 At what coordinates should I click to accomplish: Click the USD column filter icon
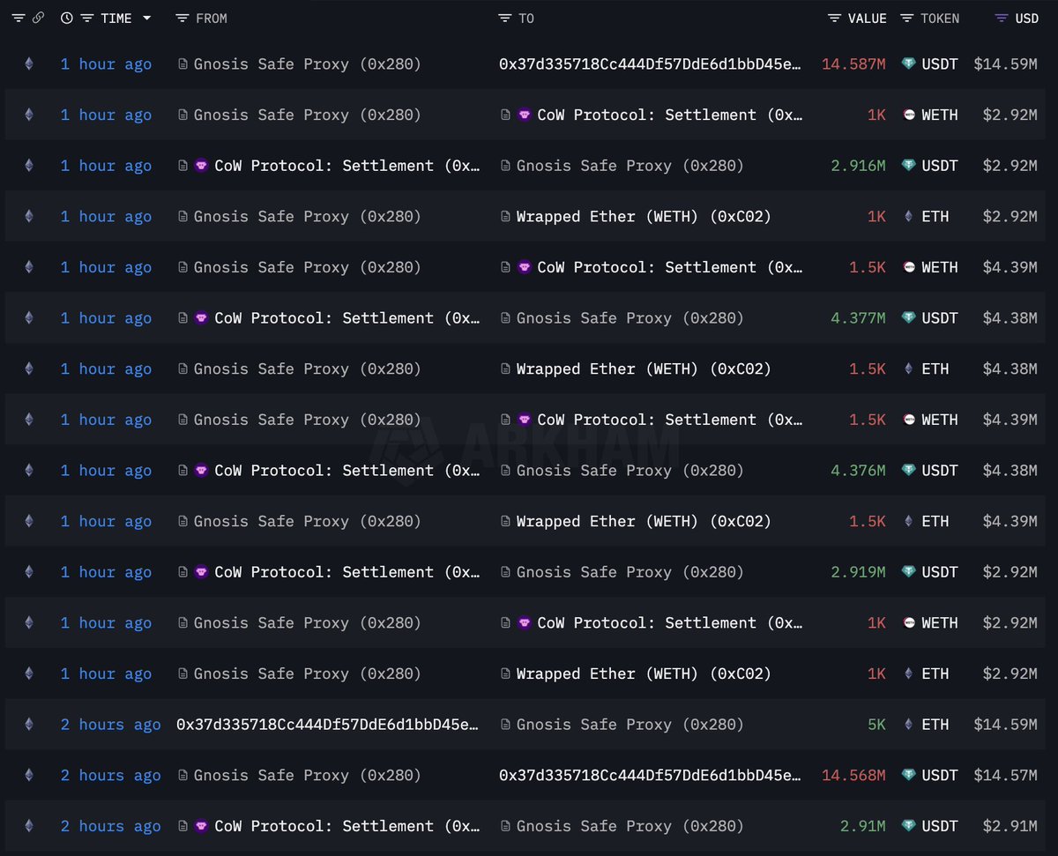coord(1001,19)
